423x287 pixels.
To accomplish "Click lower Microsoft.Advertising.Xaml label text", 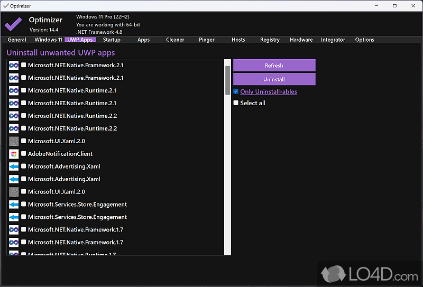I will 64,179.
